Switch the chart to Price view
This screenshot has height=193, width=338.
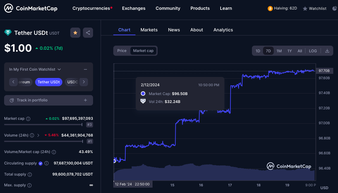pyautogui.click(x=122, y=51)
